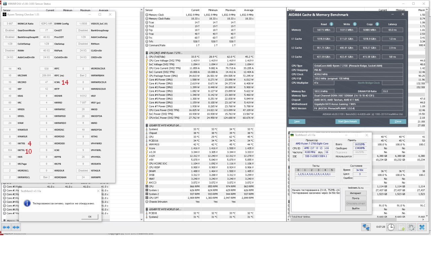Select the AVCC3 voltage row
The width and height of the screenshot is (431, 262).
pos(200,183)
